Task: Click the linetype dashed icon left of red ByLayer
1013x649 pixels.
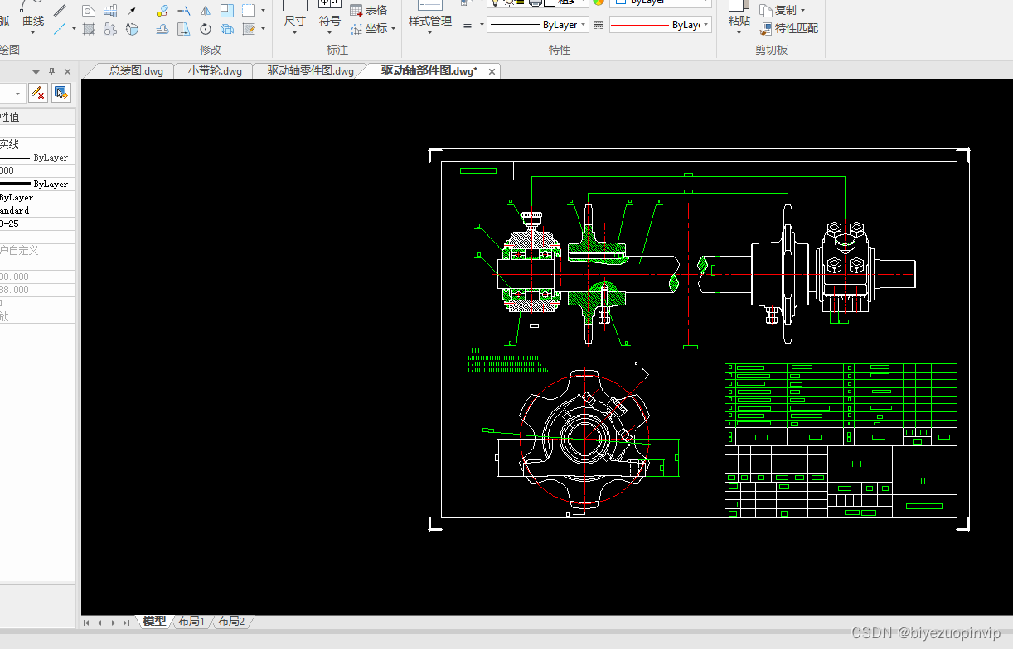Action: (599, 25)
